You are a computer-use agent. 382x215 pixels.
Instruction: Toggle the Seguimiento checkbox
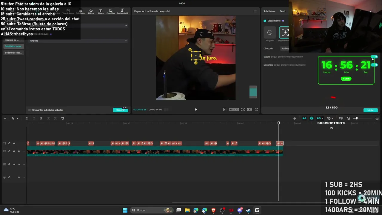(265, 21)
